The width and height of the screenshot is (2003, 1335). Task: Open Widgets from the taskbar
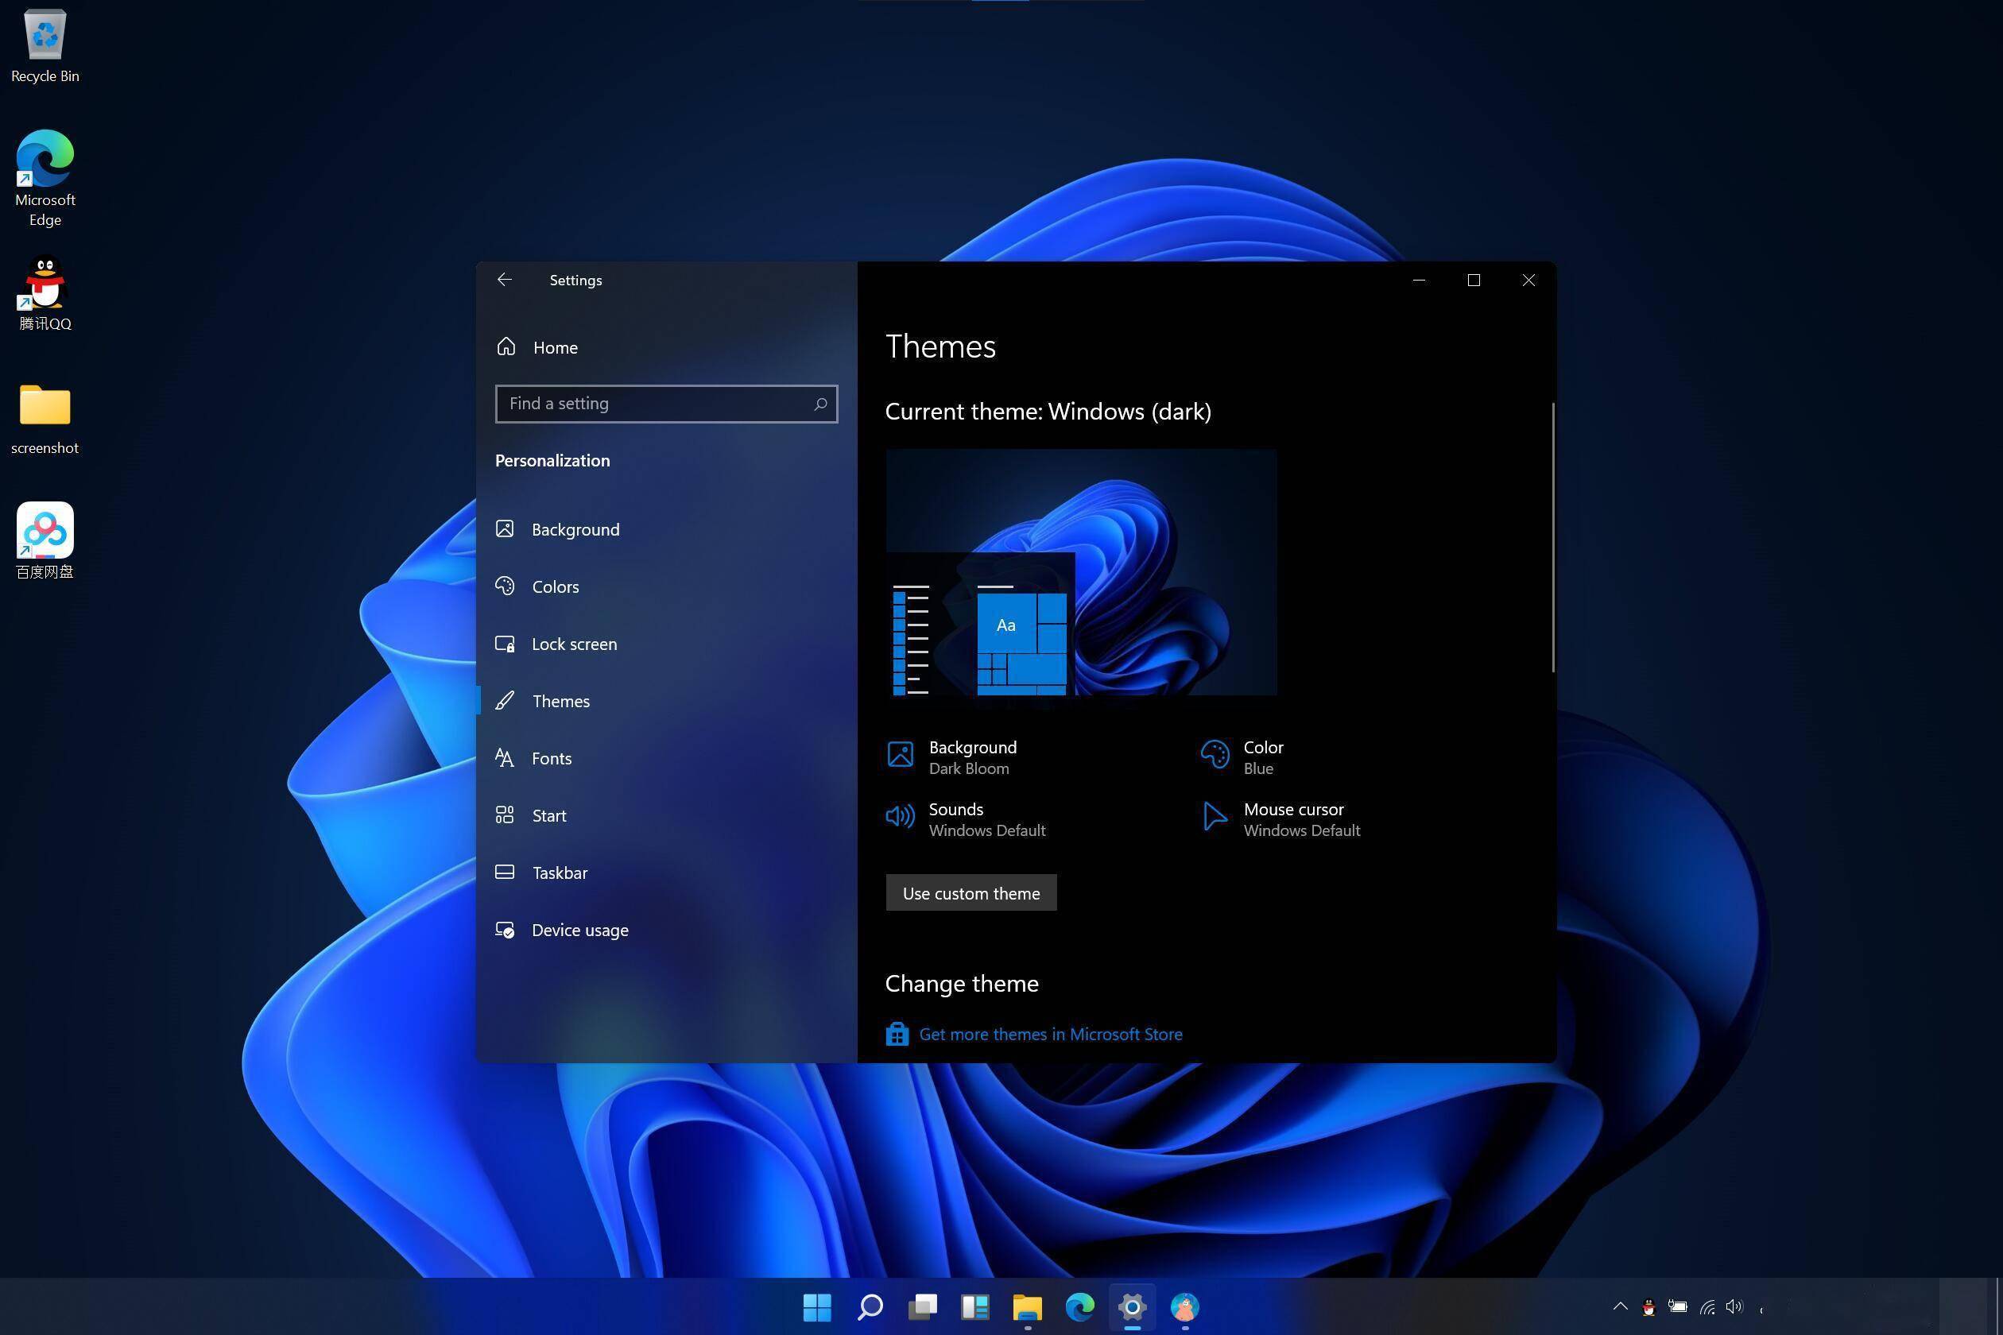pos(974,1307)
